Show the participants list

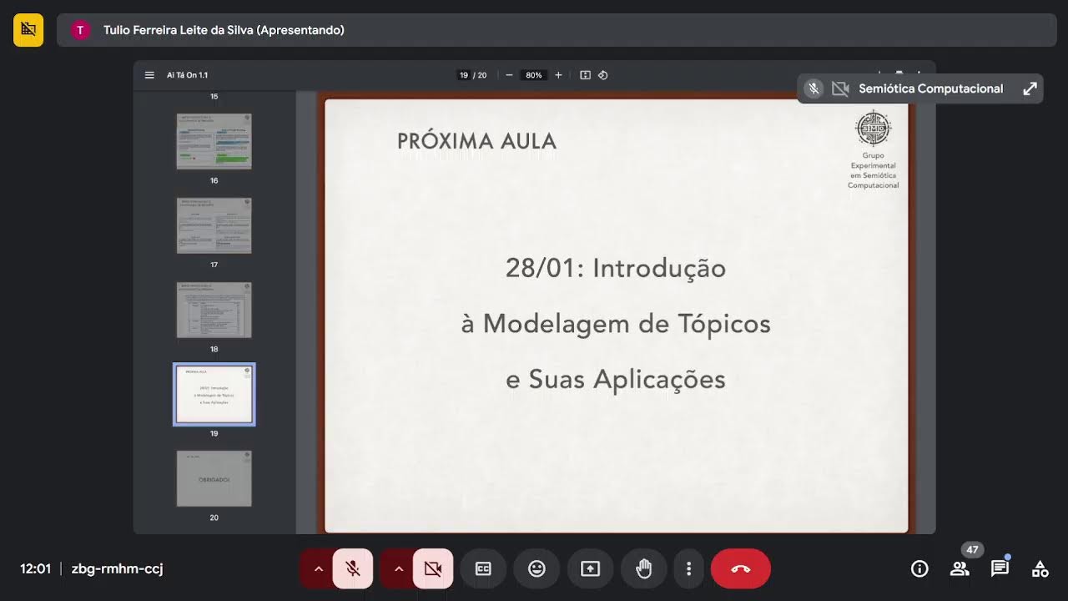[960, 568]
